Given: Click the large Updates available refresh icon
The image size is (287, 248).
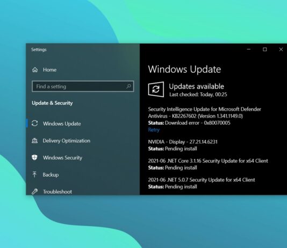Looking at the screenshot, I should coord(156,89).
